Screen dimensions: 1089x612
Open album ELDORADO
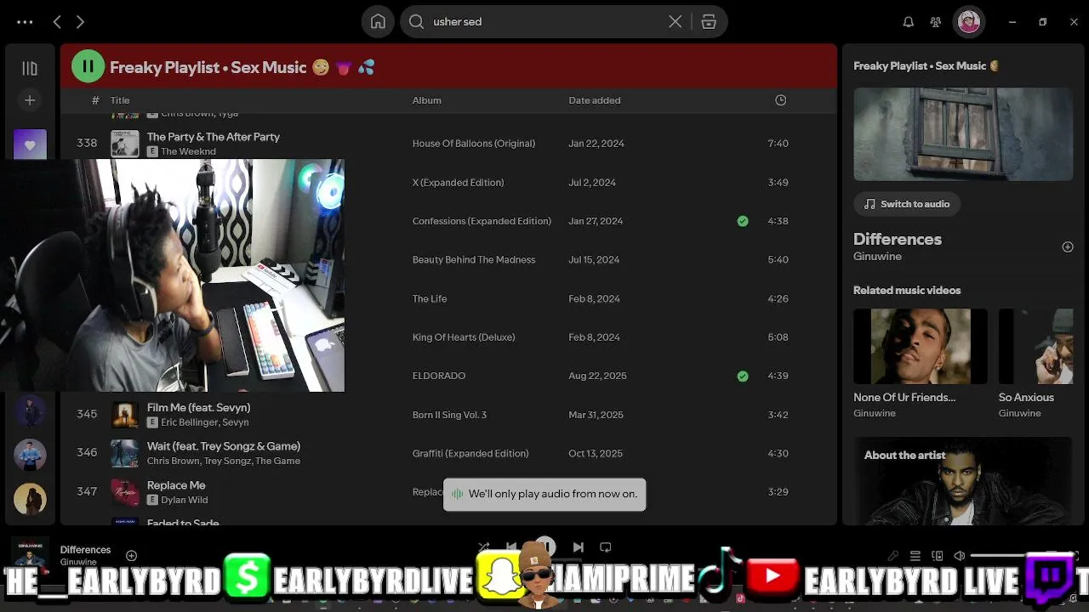click(x=439, y=376)
